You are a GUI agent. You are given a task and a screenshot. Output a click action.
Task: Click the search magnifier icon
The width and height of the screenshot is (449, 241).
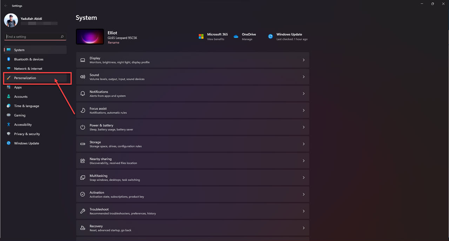[62, 36]
